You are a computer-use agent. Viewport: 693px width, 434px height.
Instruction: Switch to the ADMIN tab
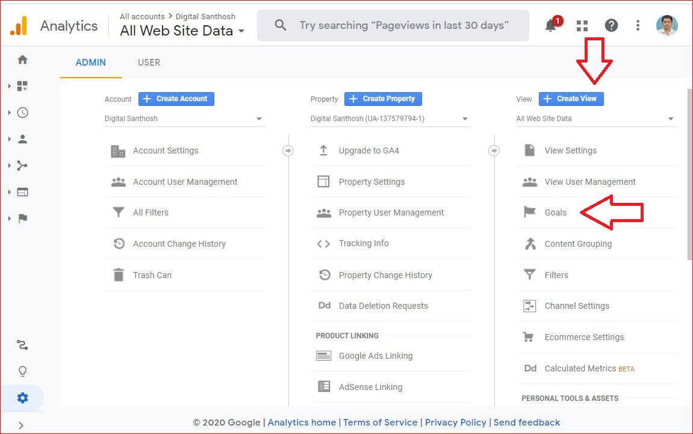90,63
